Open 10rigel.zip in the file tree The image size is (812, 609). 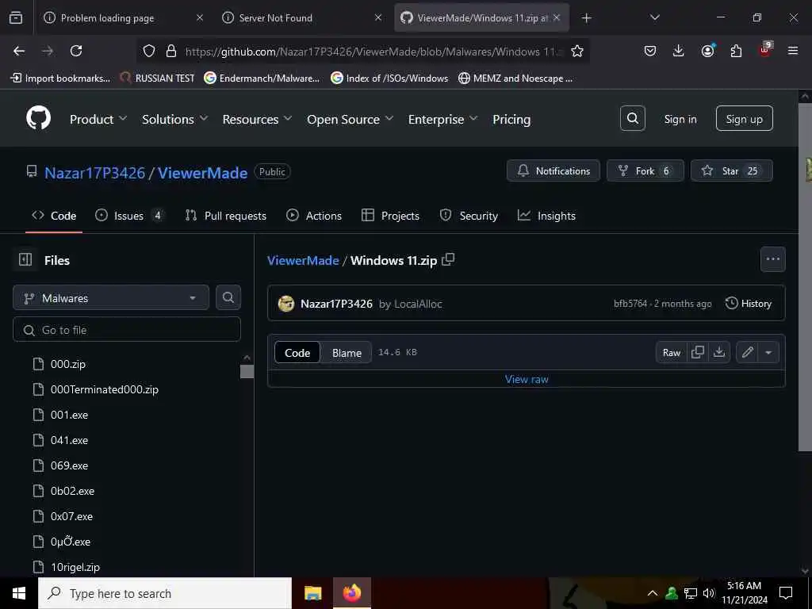(x=75, y=567)
